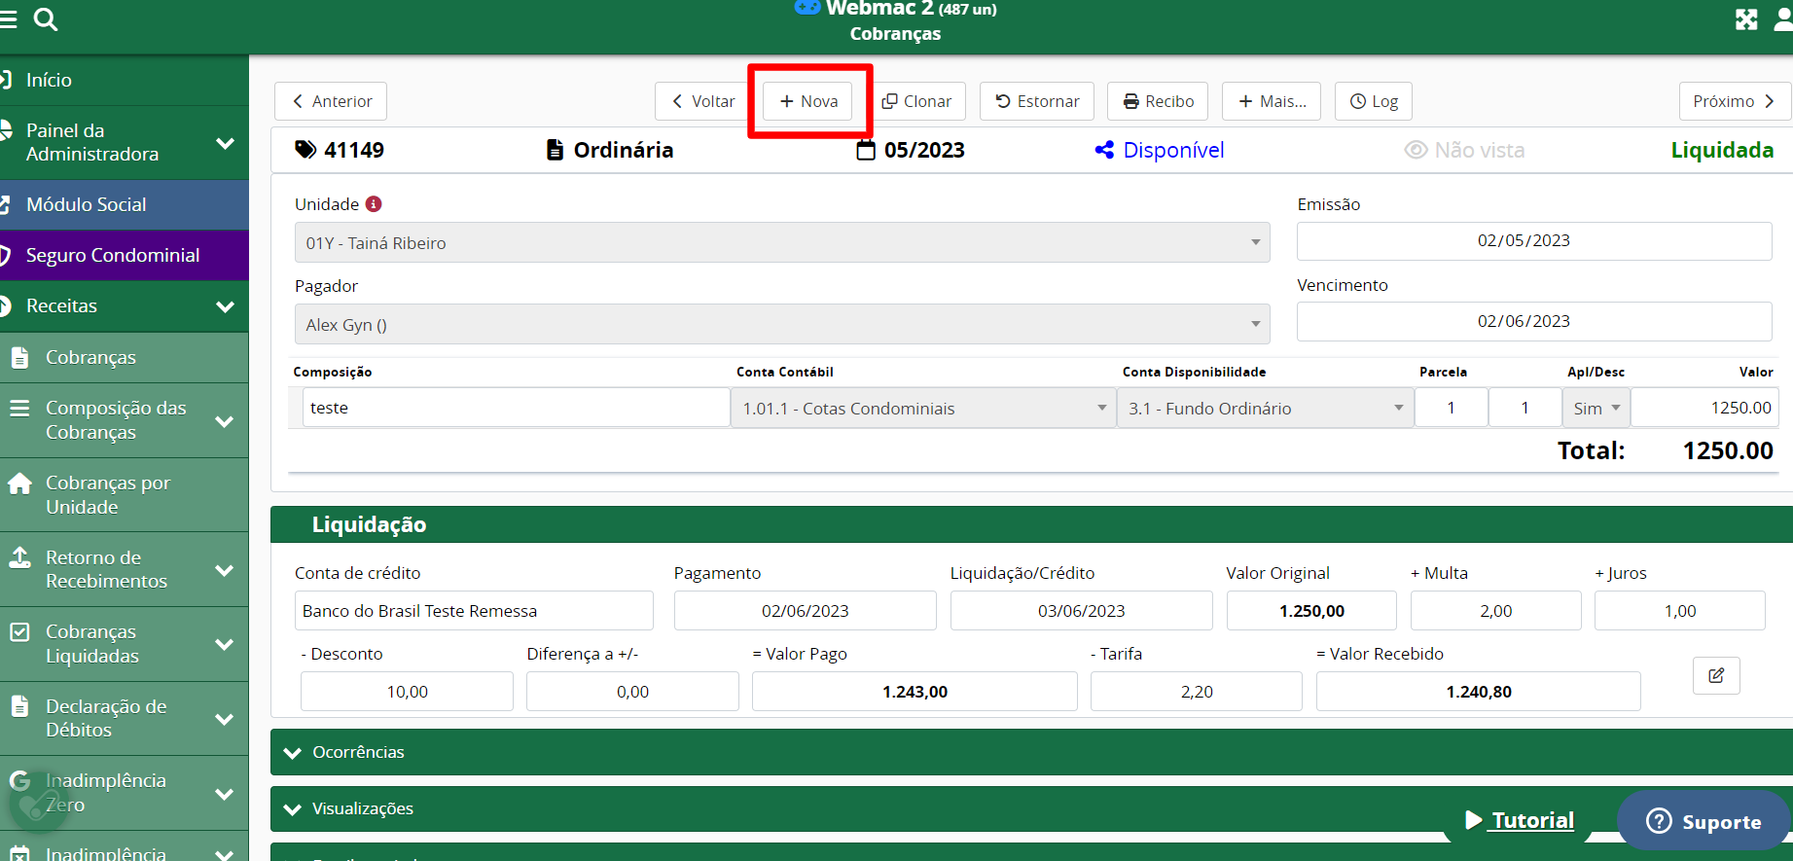Open Módulo Social in the sidebar
The height and width of the screenshot is (861, 1793).
tap(87, 204)
